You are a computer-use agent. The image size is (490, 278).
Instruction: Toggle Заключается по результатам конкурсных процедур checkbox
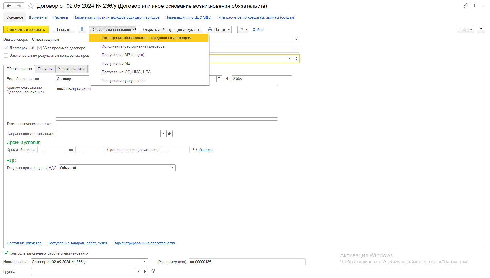pos(6,55)
